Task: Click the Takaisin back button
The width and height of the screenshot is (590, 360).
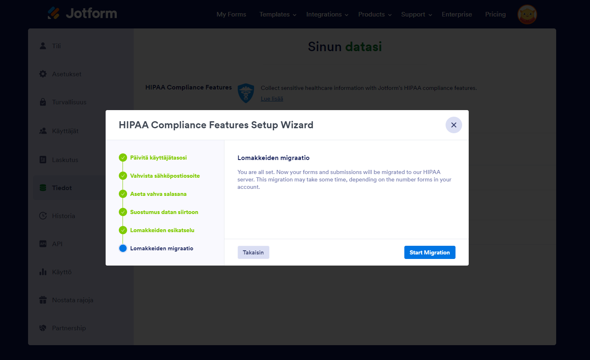Action: pos(253,252)
